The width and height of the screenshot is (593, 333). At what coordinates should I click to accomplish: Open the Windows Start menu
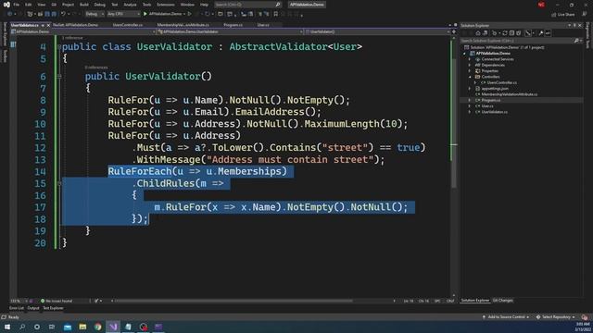click(x=6, y=327)
